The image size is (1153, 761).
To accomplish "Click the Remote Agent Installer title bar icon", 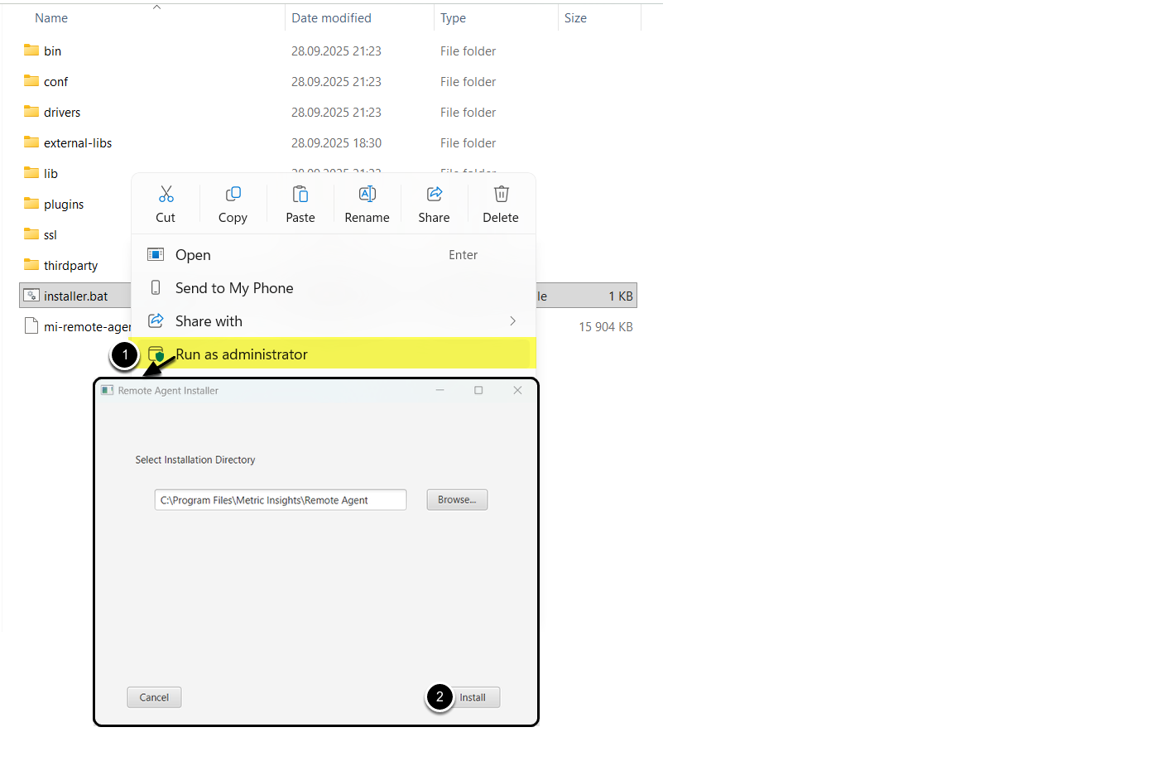I will pyautogui.click(x=108, y=391).
